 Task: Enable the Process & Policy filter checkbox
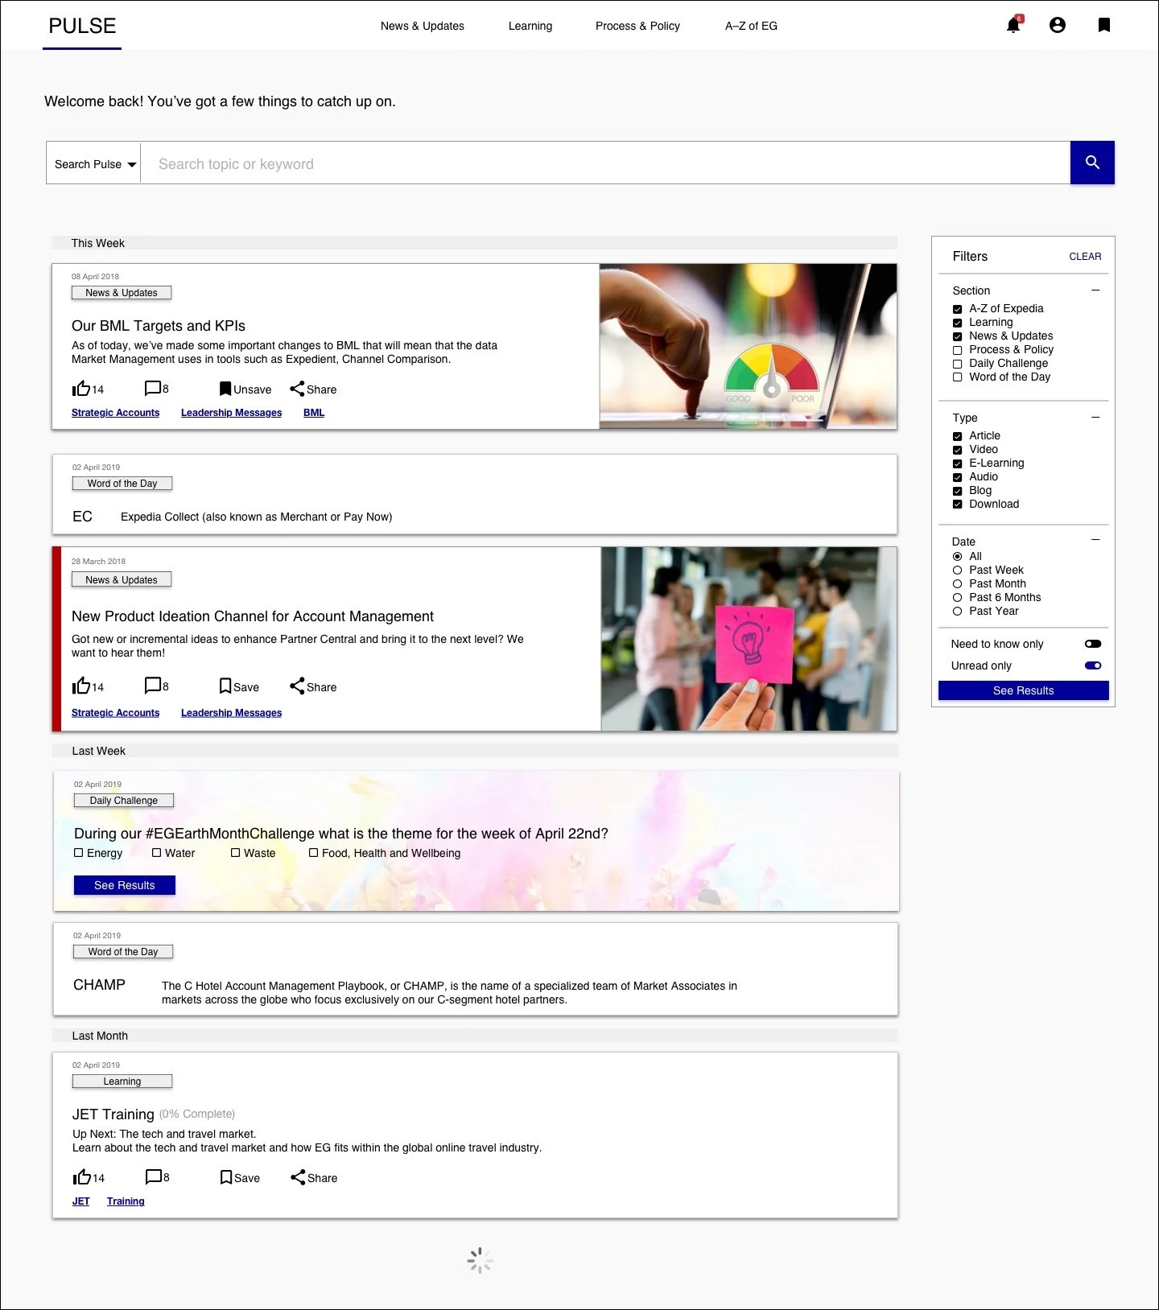click(x=958, y=350)
